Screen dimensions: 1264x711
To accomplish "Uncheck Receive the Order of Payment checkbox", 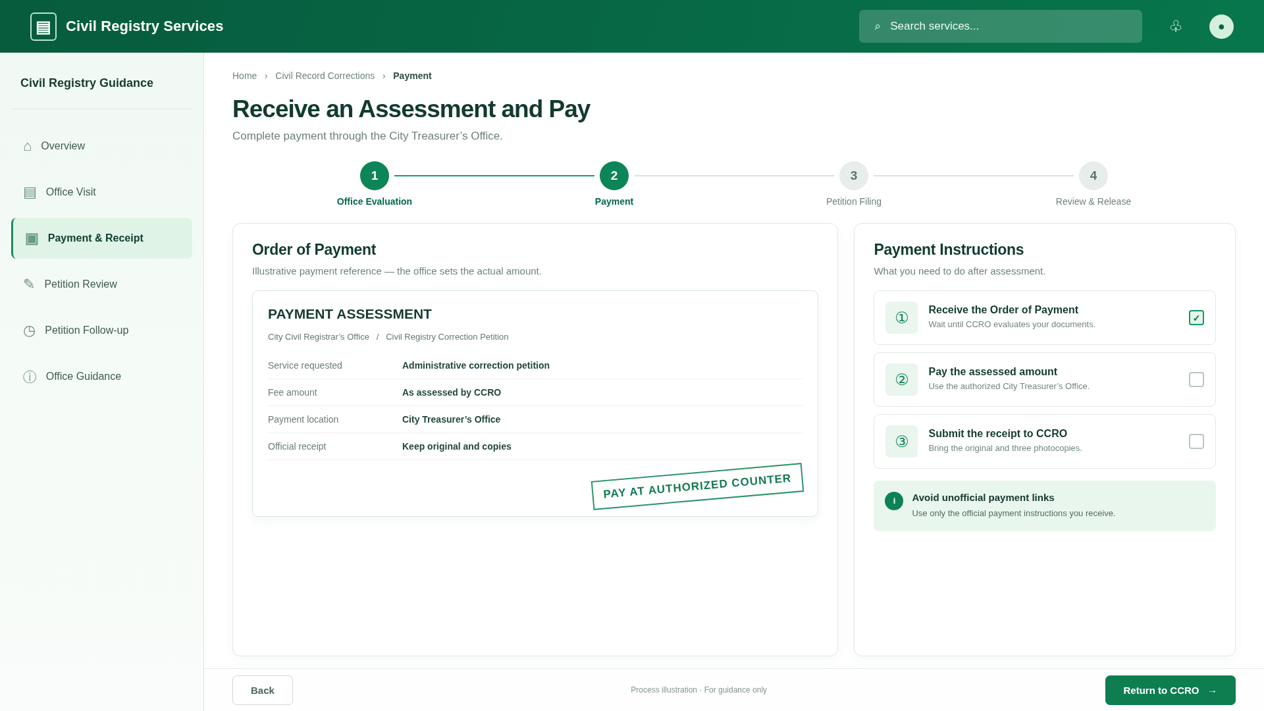I will [1196, 318].
